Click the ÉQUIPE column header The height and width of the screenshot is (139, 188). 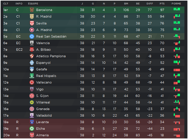point(33,4)
